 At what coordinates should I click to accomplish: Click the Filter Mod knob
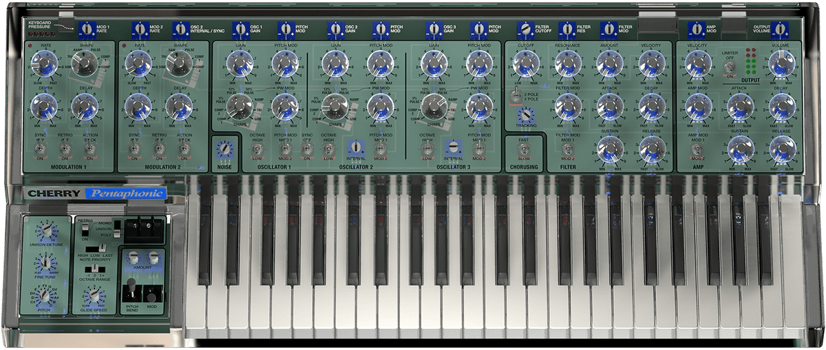567,106
